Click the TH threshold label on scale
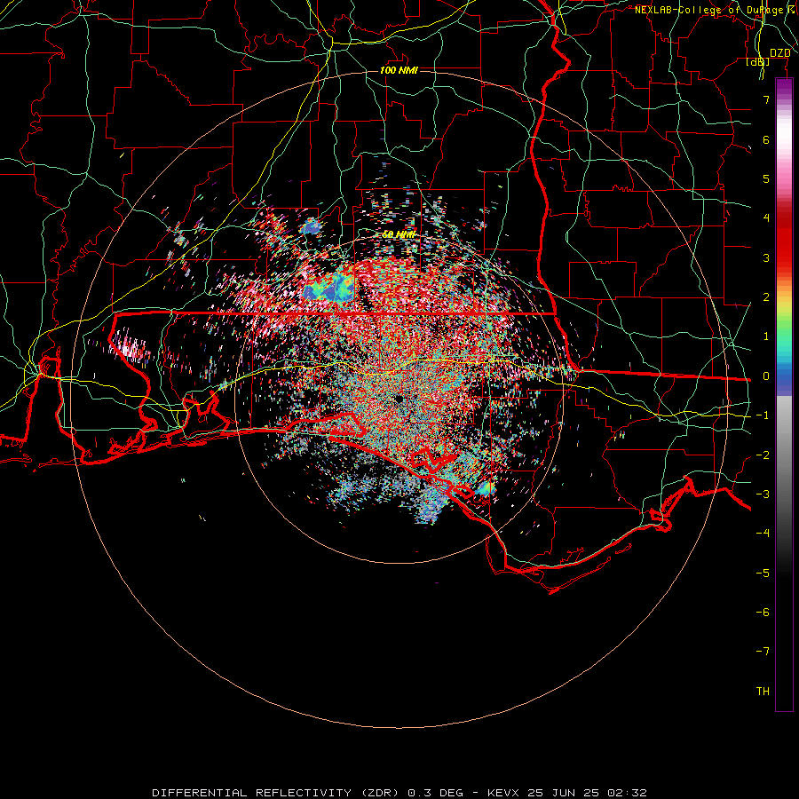Image resolution: width=799 pixels, height=799 pixels. [x=763, y=692]
